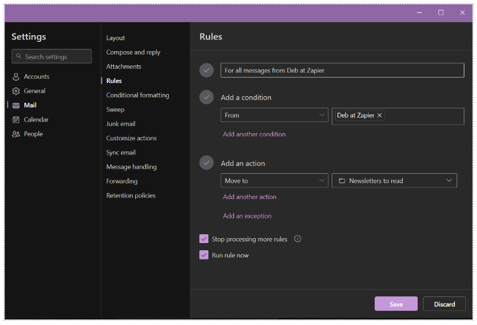Disable Run rule now

click(204, 255)
